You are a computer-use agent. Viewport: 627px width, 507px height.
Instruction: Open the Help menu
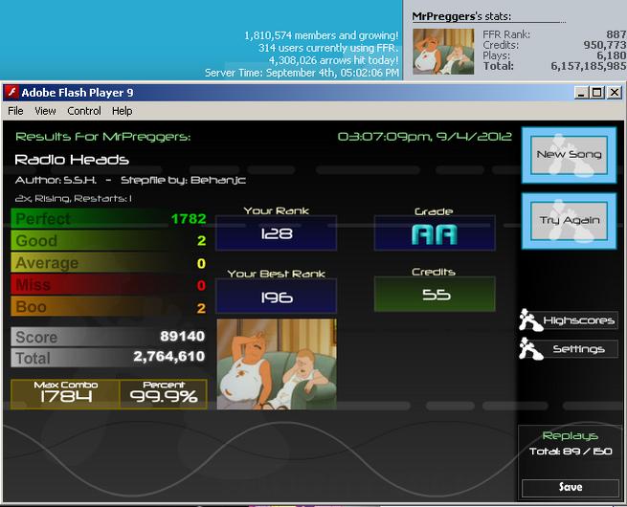coord(122,111)
